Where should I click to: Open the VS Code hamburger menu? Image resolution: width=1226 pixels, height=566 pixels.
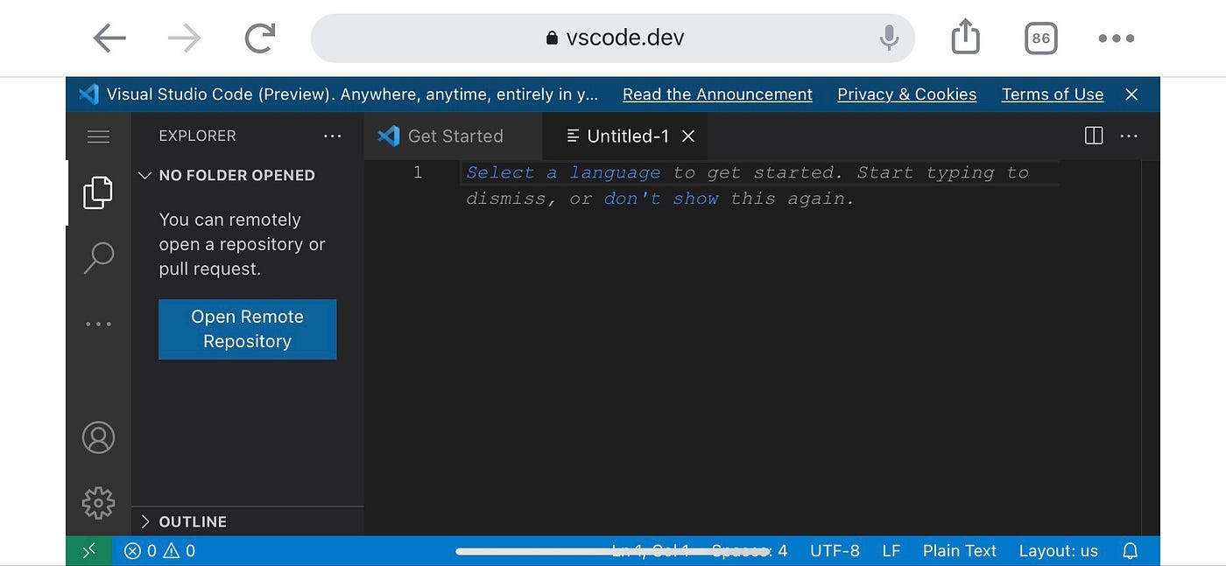tap(98, 136)
